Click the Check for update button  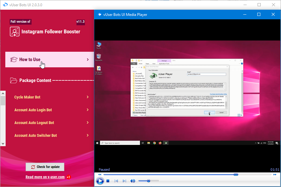(x=45, y=167)
